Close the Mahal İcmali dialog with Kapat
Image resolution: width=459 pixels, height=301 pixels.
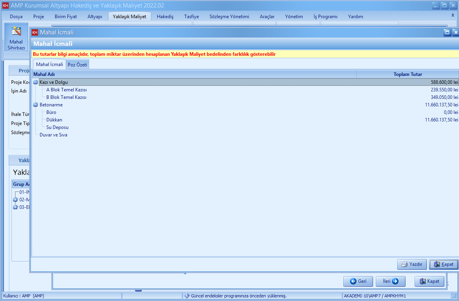click(x=444, y=264)
